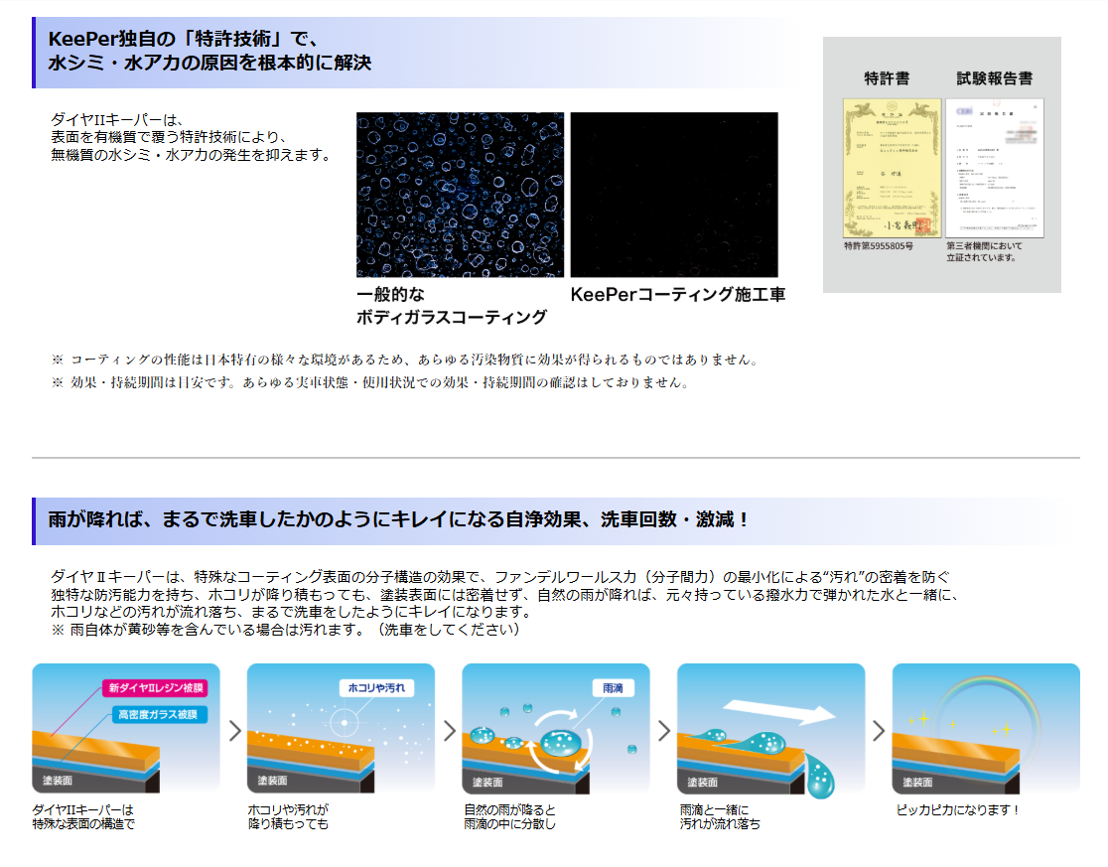The height and width of the screenshot is (867, 1108).
Task: Click caption ピッカピカになります！
Action: (958, 810)
